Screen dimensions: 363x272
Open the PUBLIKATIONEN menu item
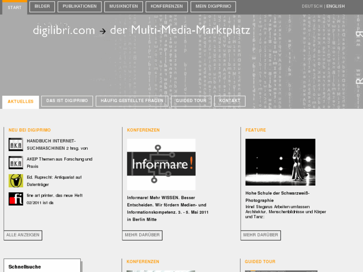tap(79, 6)
